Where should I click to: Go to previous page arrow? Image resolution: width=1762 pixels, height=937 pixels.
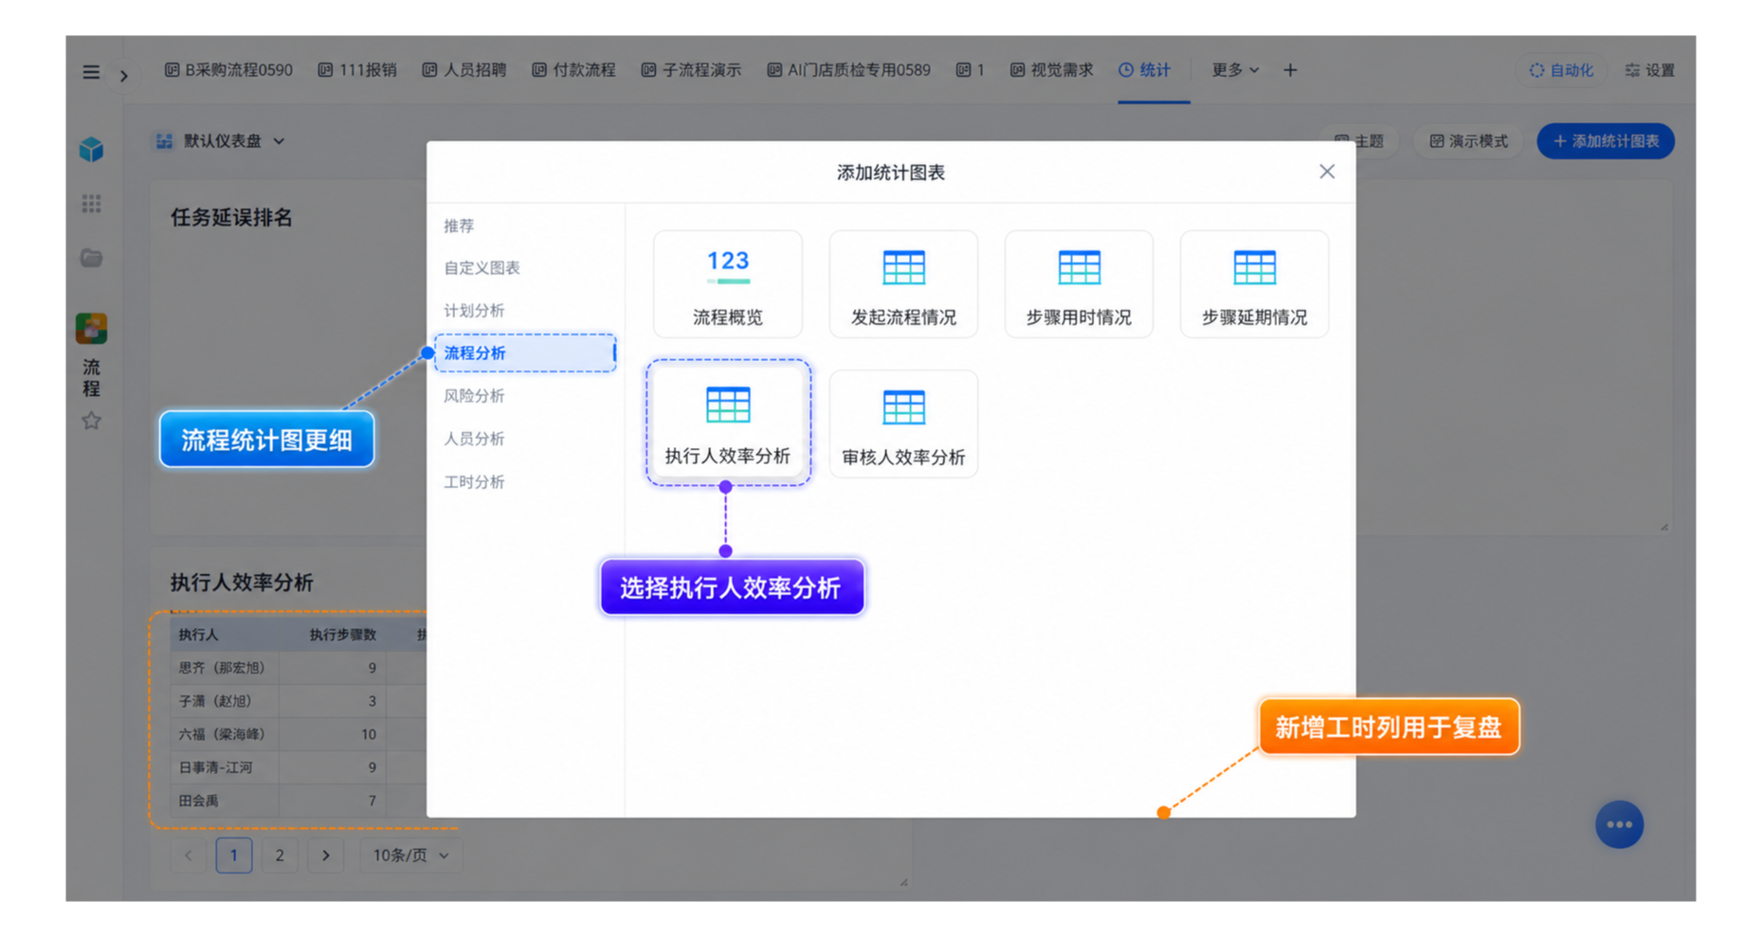(189, 856)
